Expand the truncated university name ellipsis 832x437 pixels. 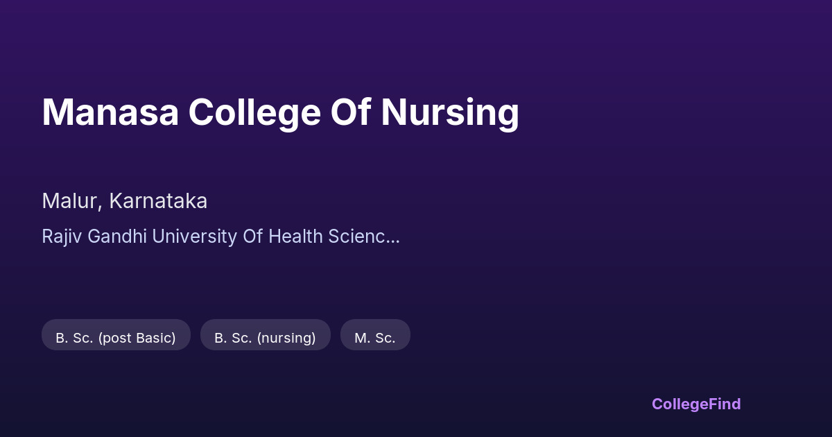pyautogui.click(x=393, y=237)
